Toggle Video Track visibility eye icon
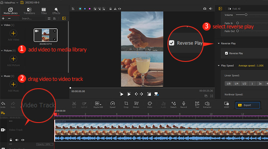This screenshot has width=268, height=149. [23, 140]
